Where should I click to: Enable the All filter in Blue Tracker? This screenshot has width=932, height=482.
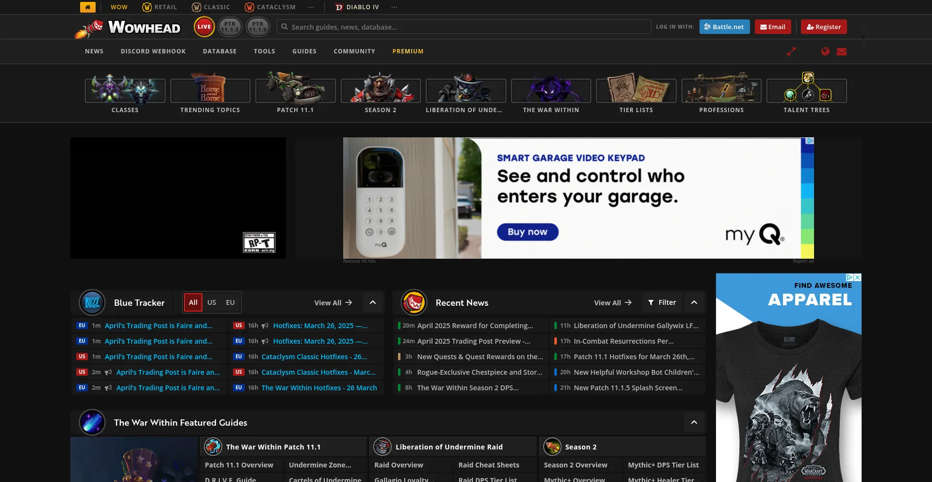click(193, 302)
